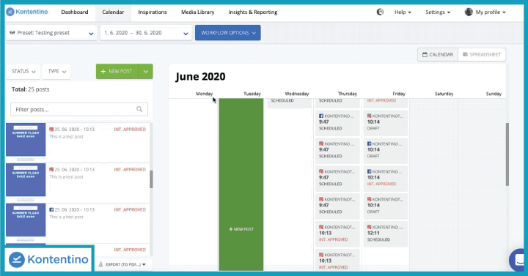
Task: Click the post list's scrollbar handle
Action: 151,179
